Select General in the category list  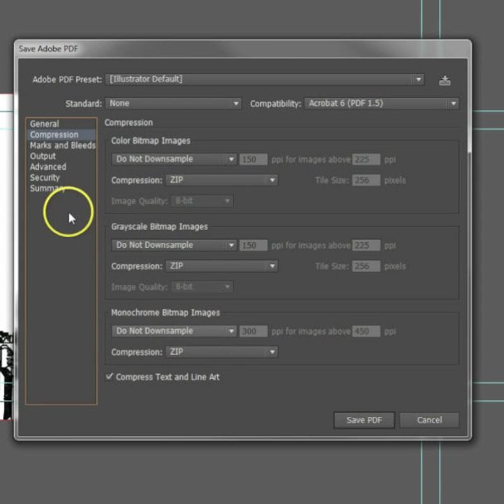coord(45,124)
